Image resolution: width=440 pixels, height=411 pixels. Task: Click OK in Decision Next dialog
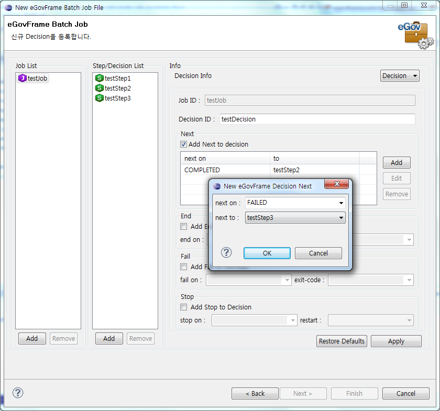click(x=267, y=253)
